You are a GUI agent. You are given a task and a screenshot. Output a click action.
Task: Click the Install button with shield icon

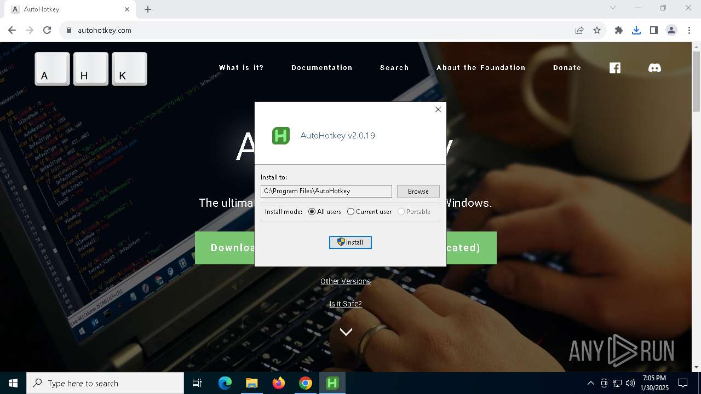(x=350, y=242)
